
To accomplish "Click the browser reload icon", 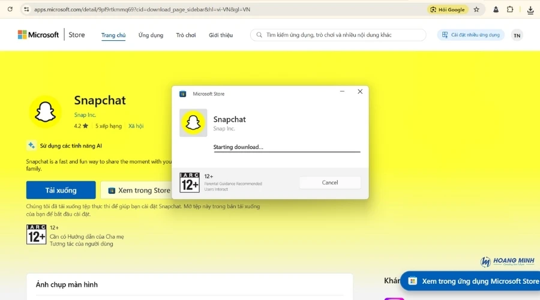I will tap(10, 10).
